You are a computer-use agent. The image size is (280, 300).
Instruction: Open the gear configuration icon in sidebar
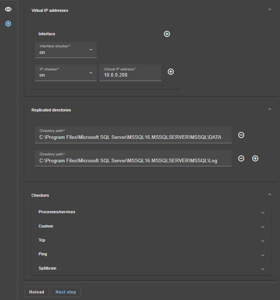pyautogui.click(x=8, y=24)
